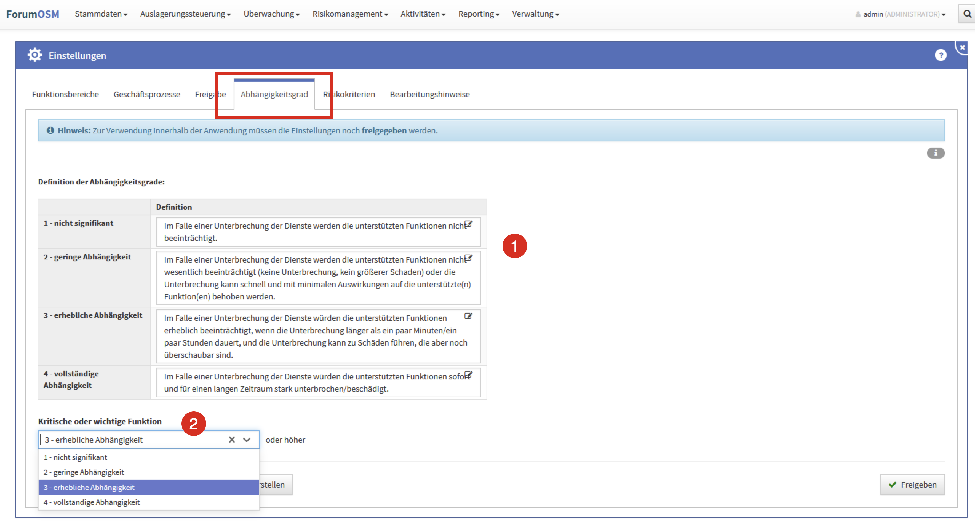Pick 1 - nicht signifikant in dropdown list
This screenshot has width=975, height=530.
[75, 457]
